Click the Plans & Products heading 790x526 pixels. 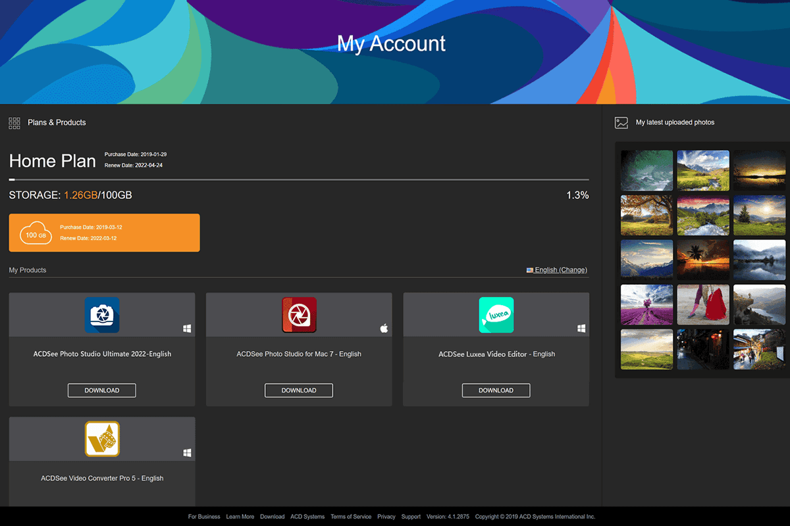tap(57, 123)
